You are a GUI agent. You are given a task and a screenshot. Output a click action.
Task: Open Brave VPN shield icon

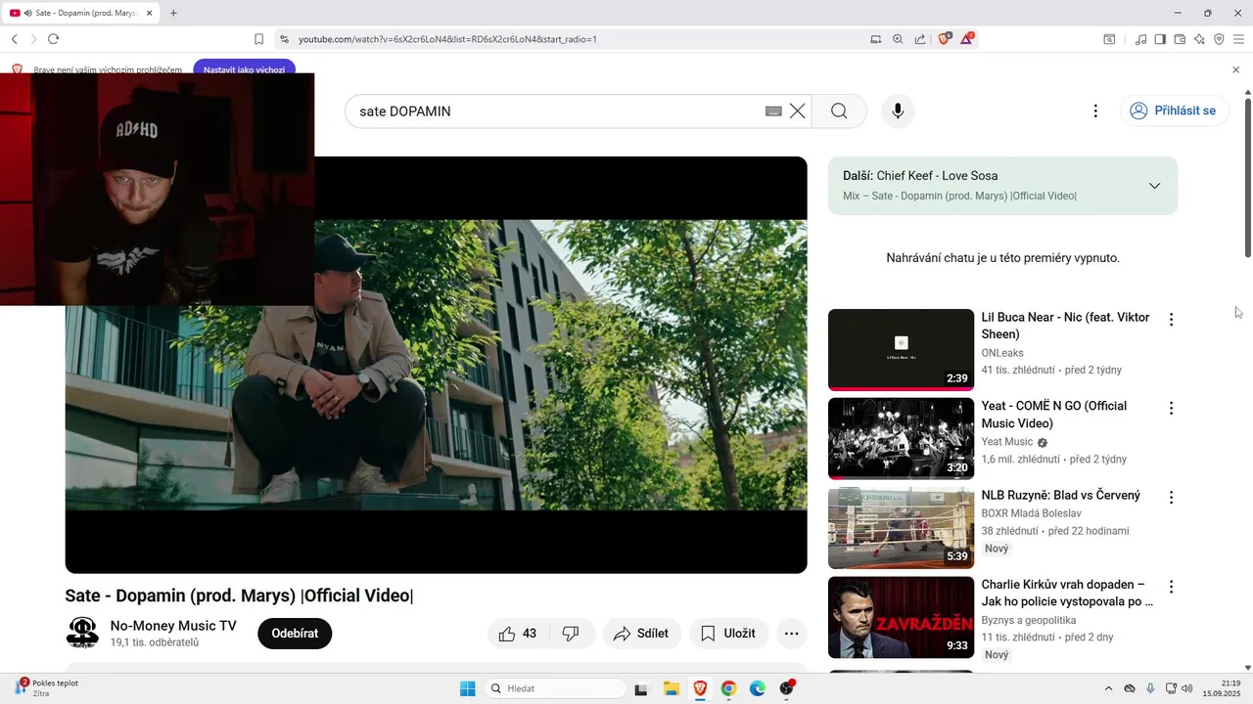tap(1219, 39)
